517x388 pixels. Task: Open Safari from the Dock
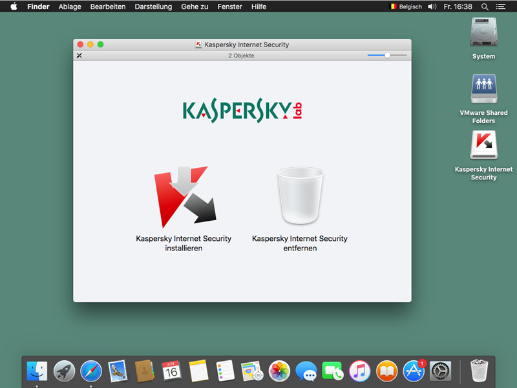91,371
